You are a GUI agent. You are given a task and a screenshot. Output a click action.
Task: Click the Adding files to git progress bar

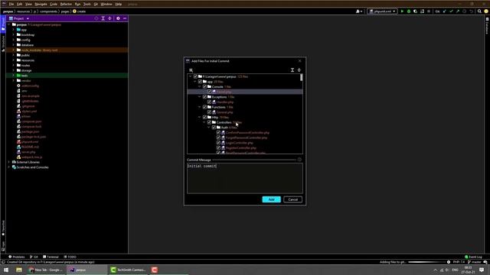click(427, 262)
